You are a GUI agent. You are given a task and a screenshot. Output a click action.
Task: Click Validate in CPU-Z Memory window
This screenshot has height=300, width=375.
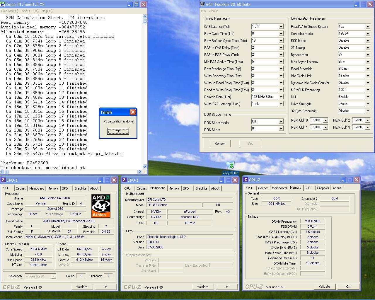[324, 287]
